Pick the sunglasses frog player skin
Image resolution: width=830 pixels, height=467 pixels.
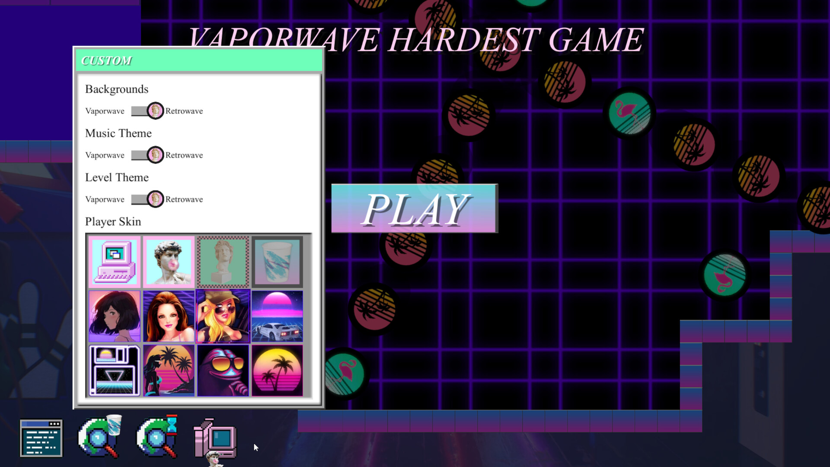coord(223,370)
